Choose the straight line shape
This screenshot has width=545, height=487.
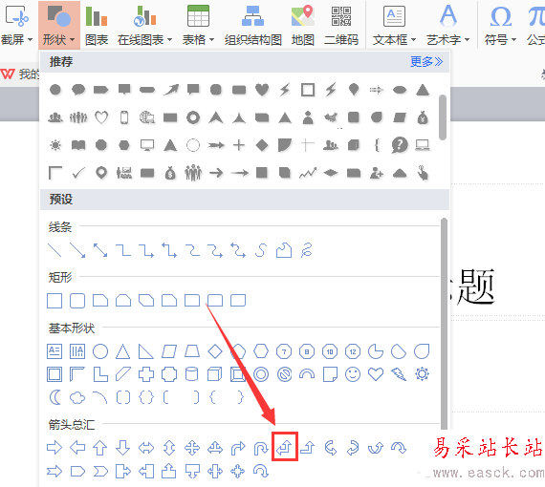click(x=54, y=250)
